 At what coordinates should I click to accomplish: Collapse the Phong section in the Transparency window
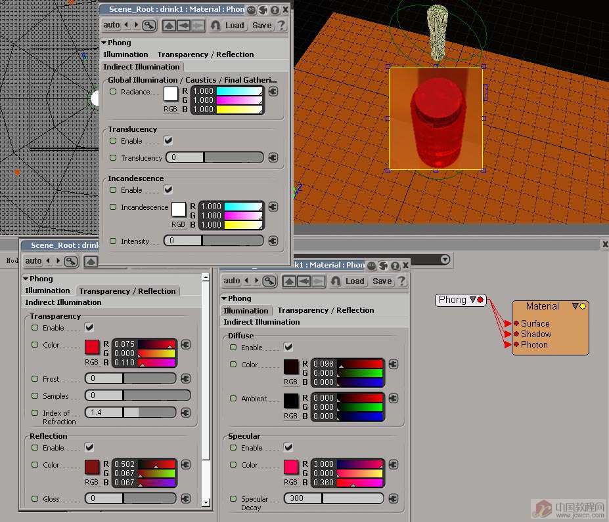26,279
